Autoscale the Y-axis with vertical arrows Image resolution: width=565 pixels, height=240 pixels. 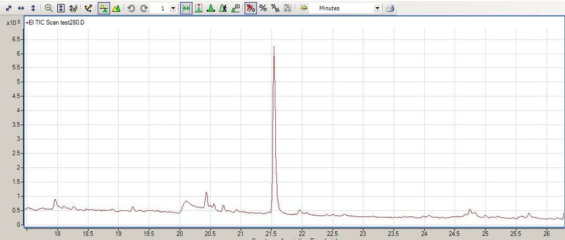(33, 8)
